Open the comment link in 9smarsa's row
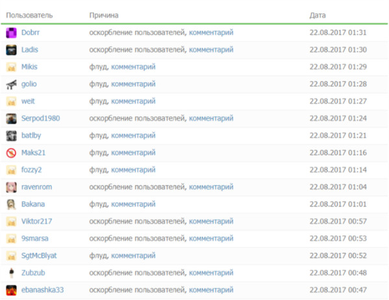 point(211,238)
